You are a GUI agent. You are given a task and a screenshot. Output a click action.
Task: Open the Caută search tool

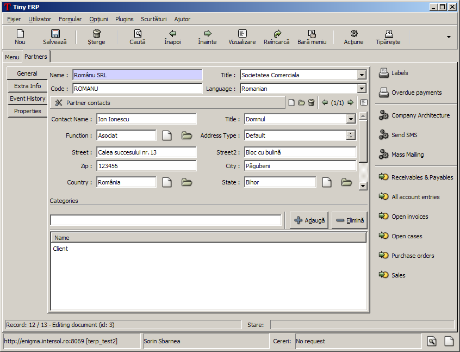138,34
